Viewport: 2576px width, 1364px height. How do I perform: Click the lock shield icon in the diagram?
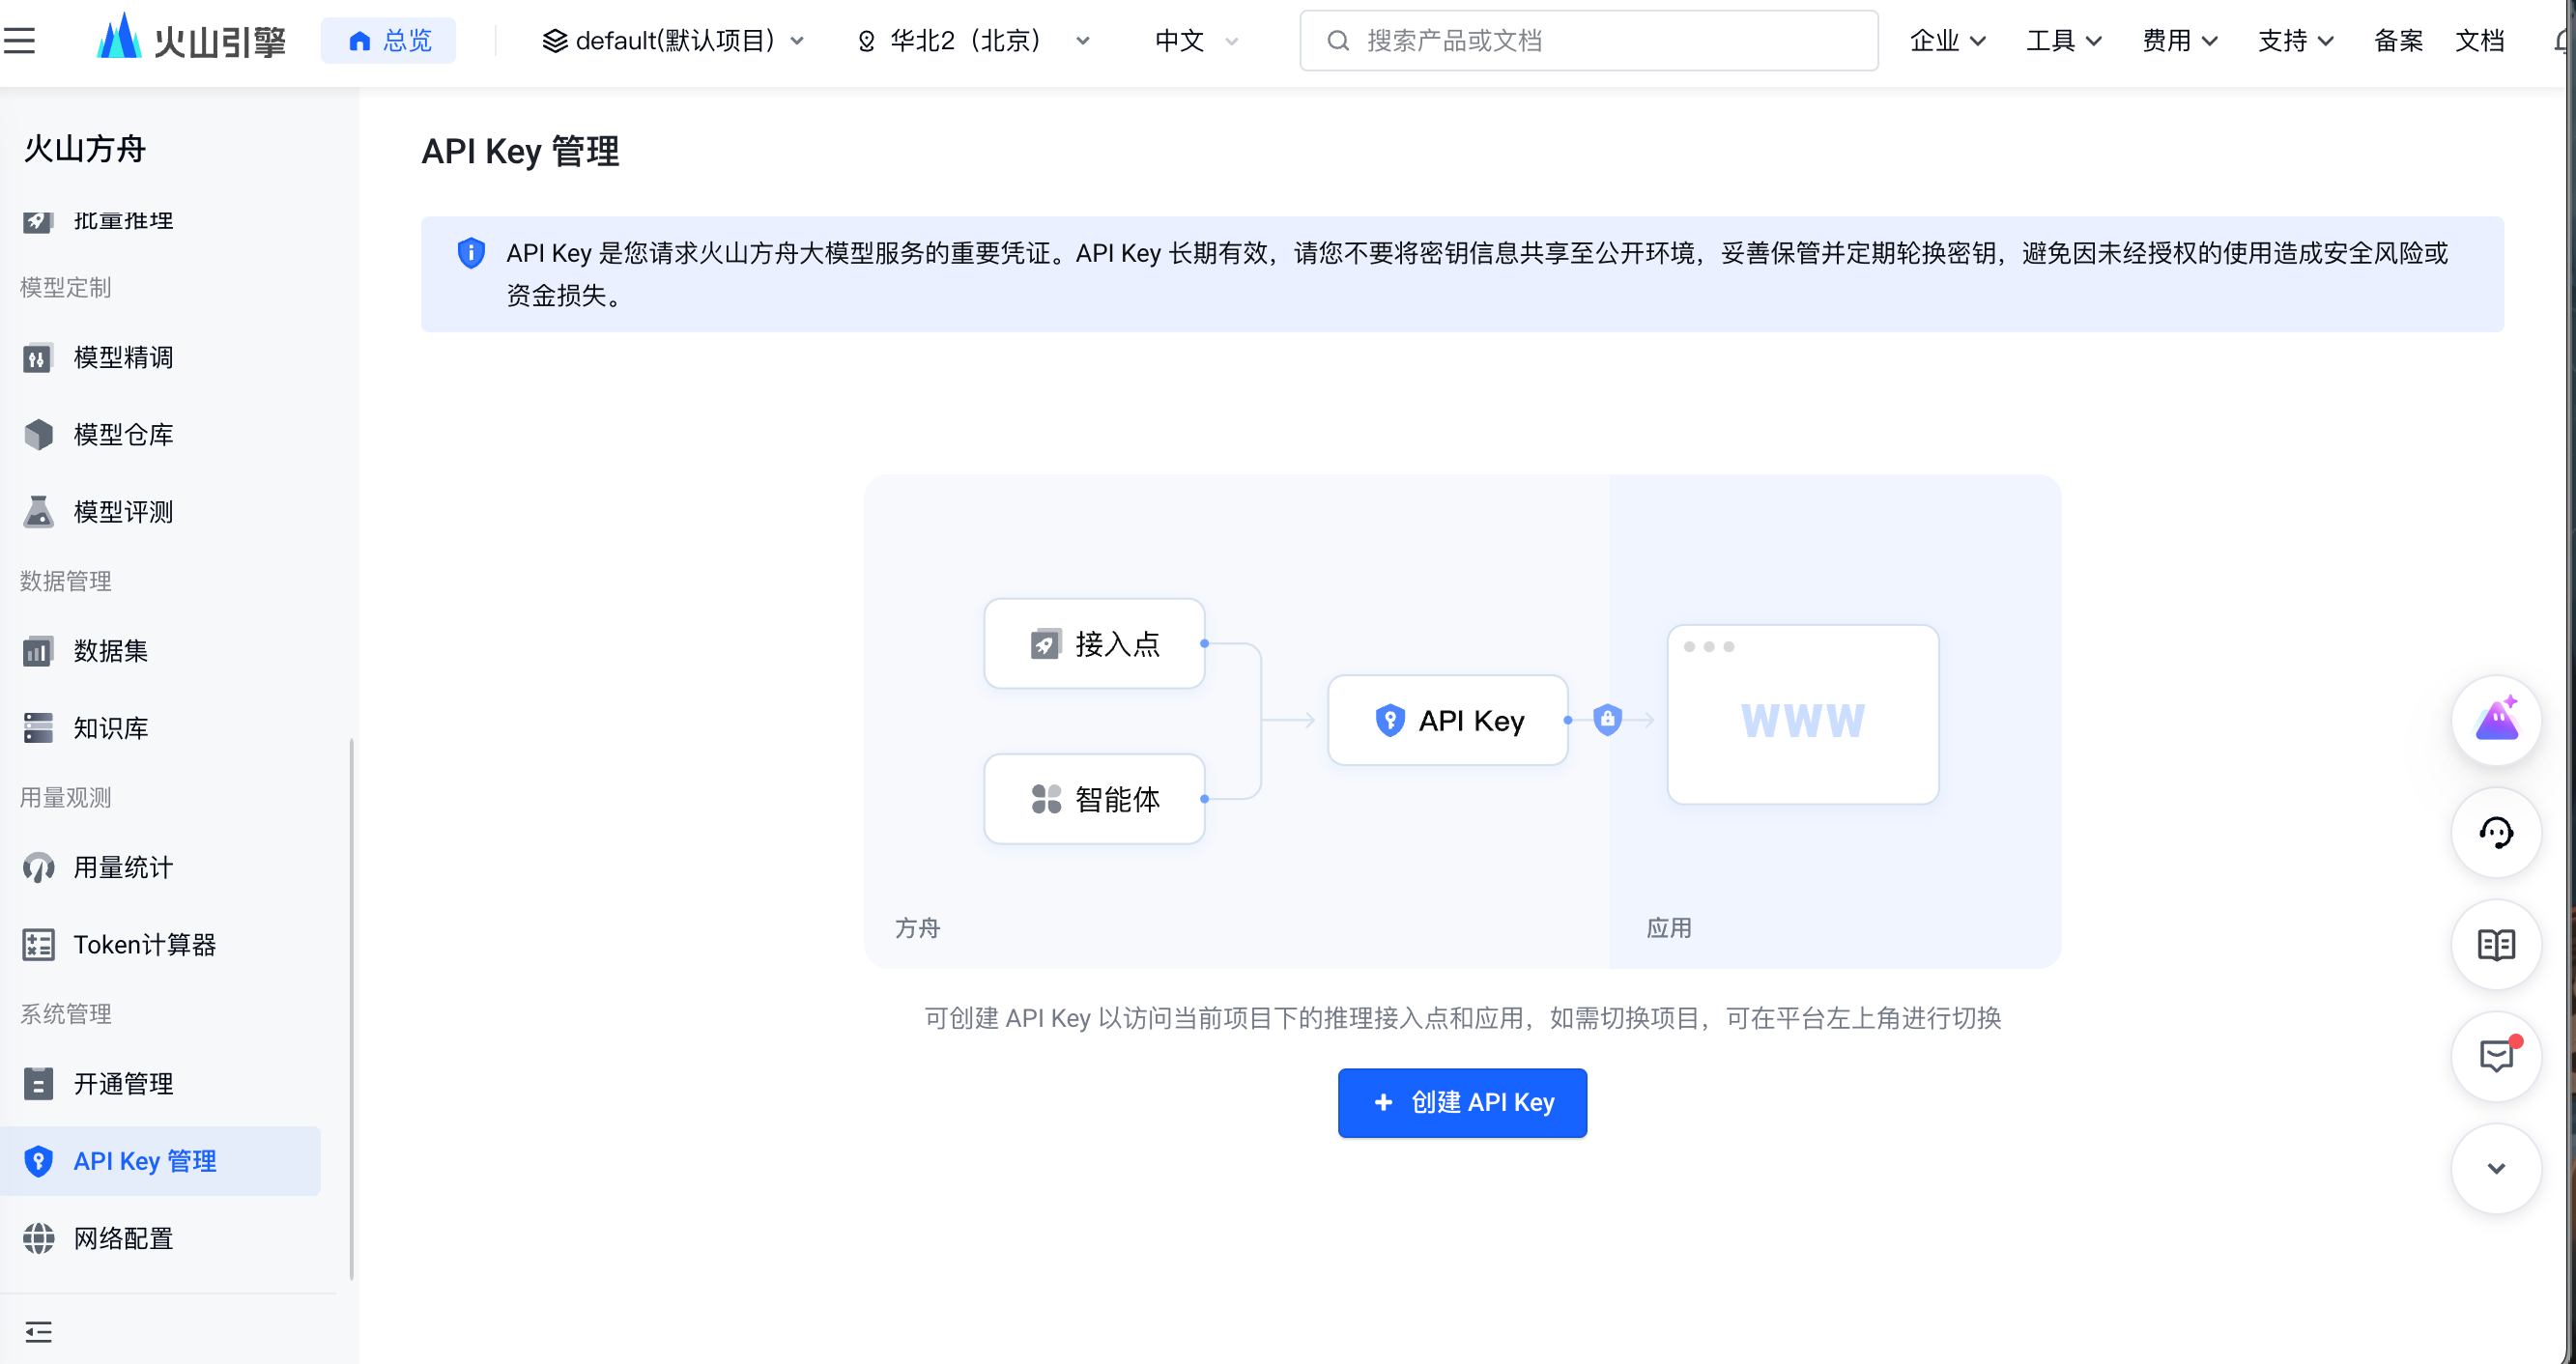point(1607,719)
